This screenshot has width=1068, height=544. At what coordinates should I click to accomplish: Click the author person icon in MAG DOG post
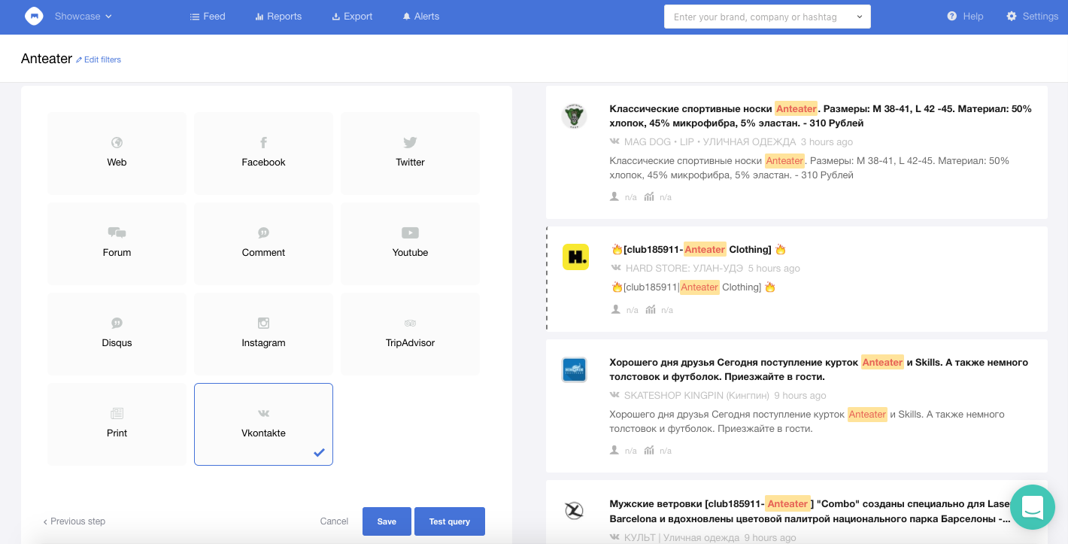click(614, 196)
